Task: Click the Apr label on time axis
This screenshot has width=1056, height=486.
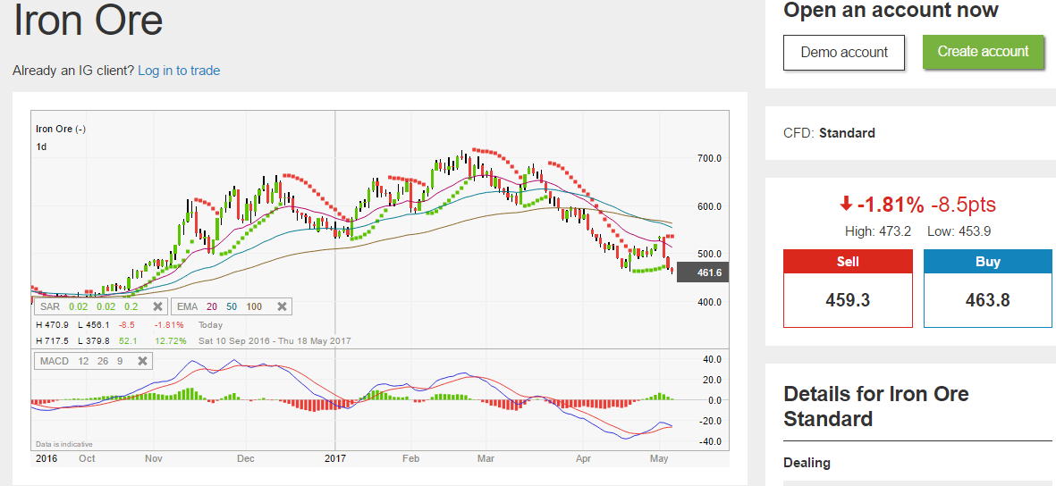Action: 583,459
